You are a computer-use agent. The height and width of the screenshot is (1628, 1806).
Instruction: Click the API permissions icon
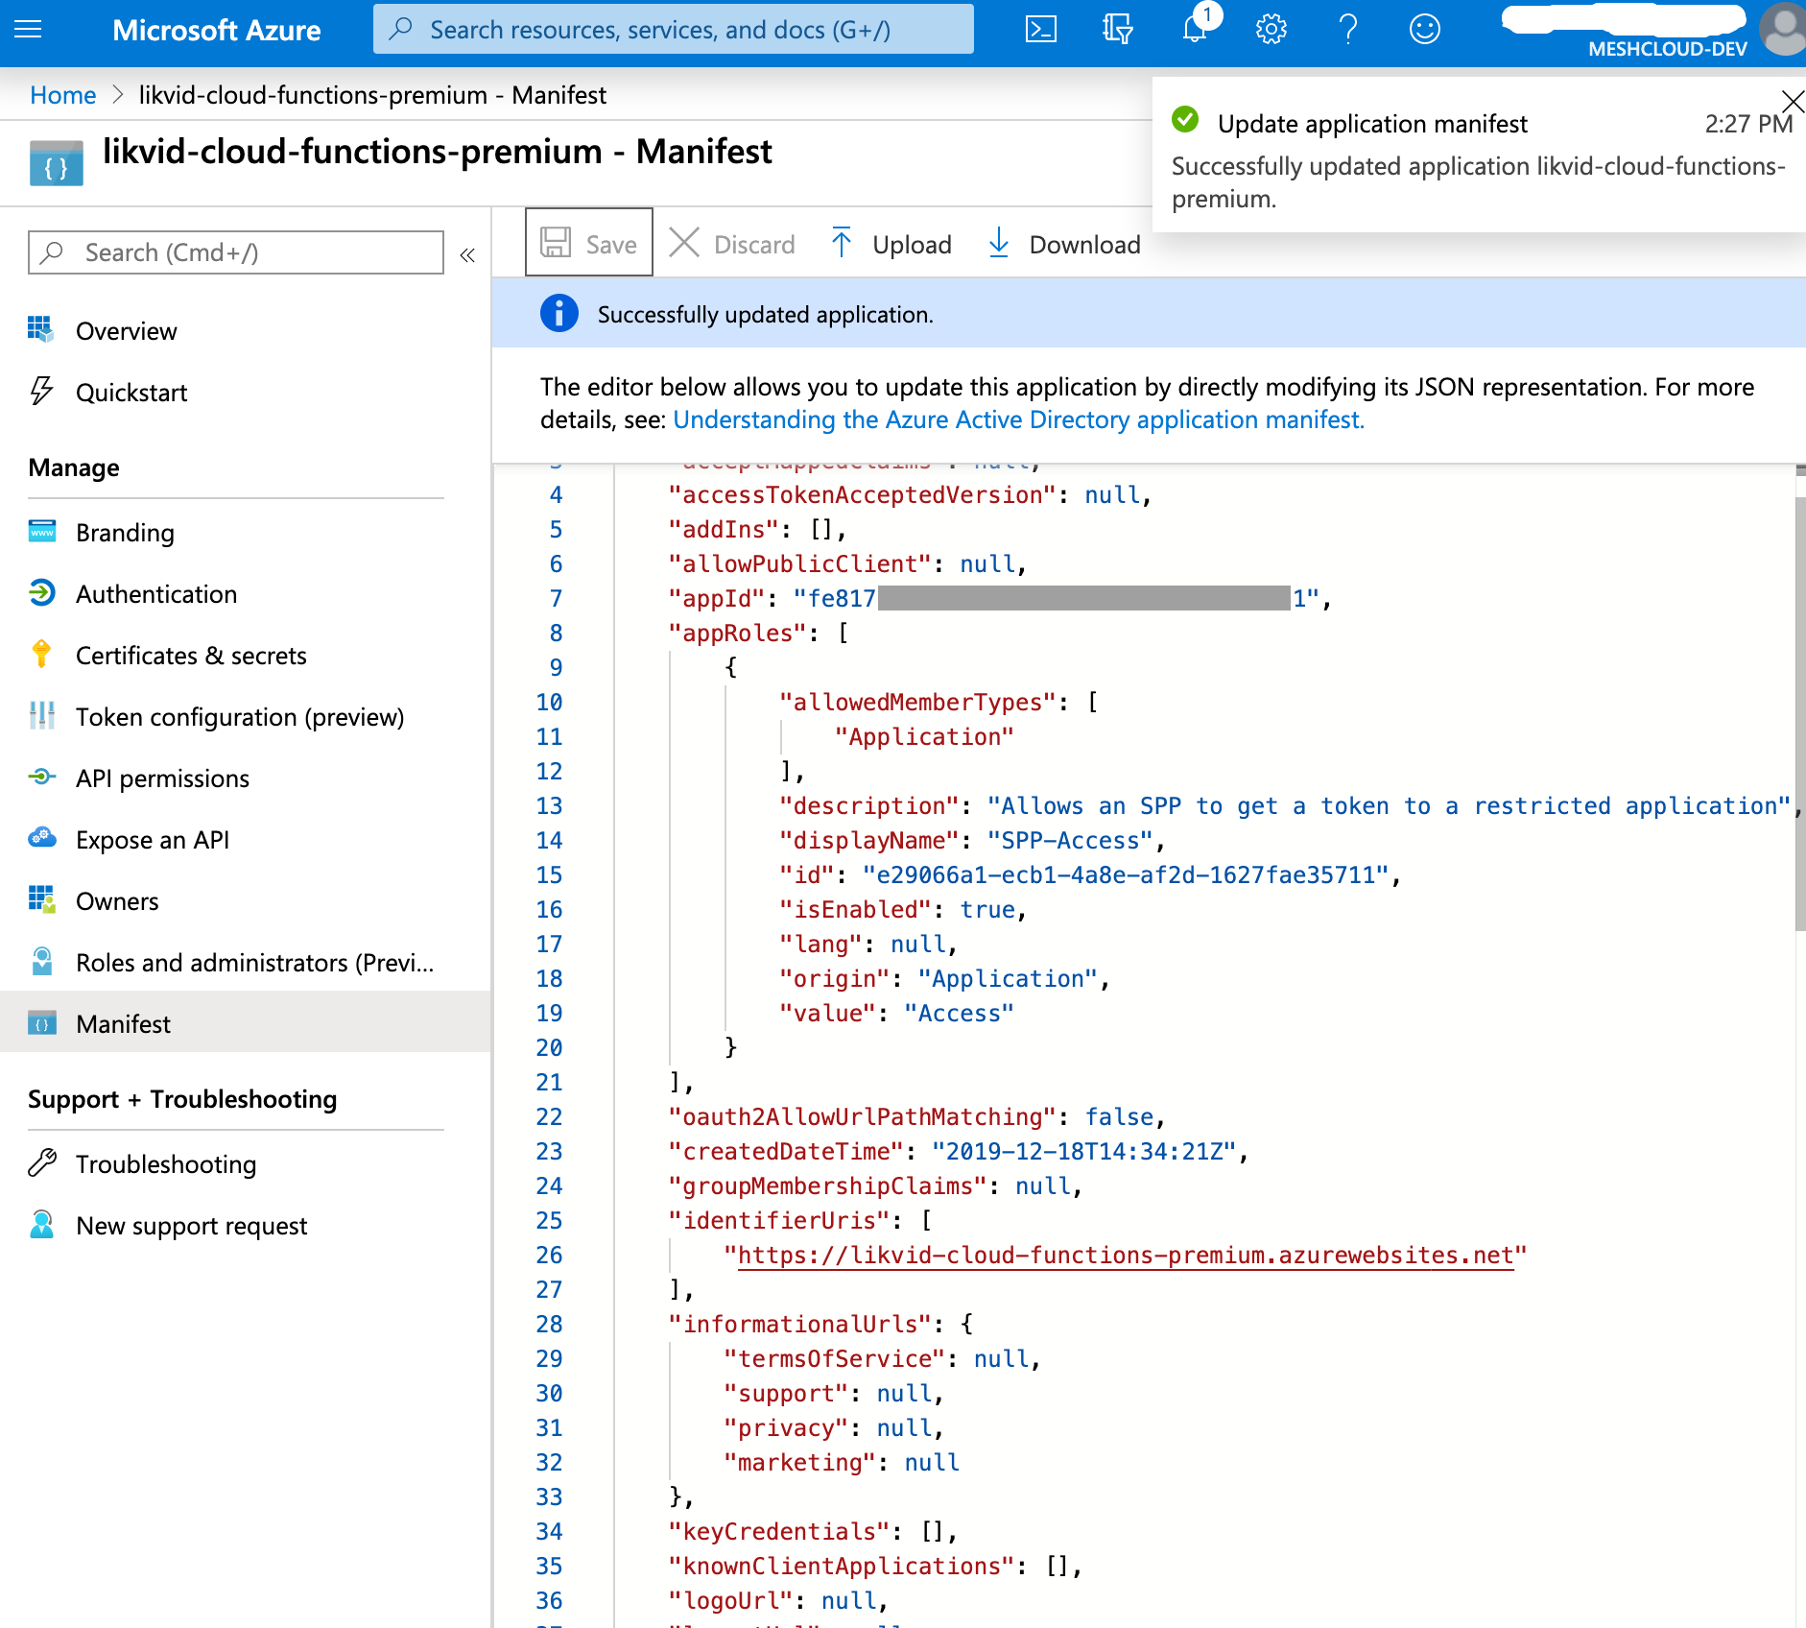41,777
